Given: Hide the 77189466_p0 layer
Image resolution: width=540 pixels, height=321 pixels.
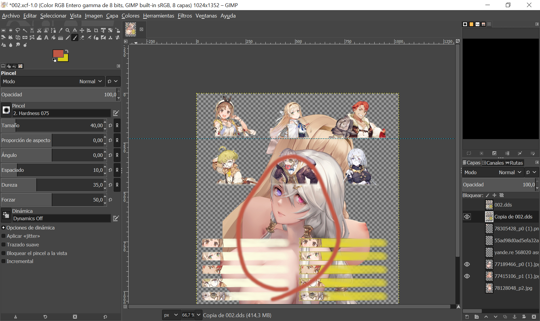Looking at the screenshot, I should click(x=467, y=264).
